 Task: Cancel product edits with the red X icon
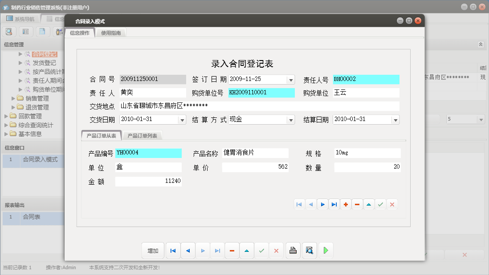tap(392, 204)
